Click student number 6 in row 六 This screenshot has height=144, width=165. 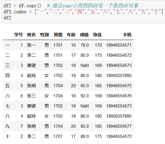click(22, 96)
